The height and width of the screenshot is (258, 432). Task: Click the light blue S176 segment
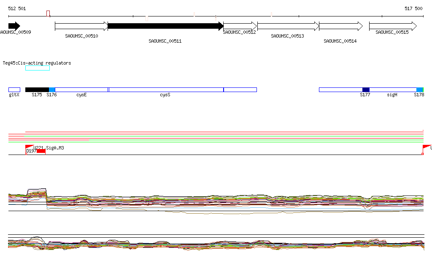point(52,90)
